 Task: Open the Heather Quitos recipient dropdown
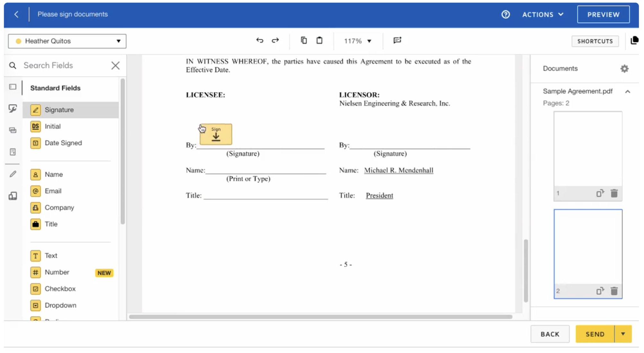67,41
